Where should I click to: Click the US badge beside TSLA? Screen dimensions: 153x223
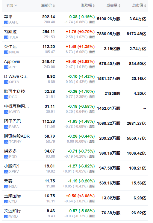coord(6,37)
